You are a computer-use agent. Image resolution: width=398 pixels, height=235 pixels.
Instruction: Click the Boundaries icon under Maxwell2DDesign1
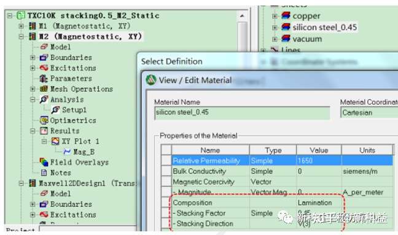[44, 204]
